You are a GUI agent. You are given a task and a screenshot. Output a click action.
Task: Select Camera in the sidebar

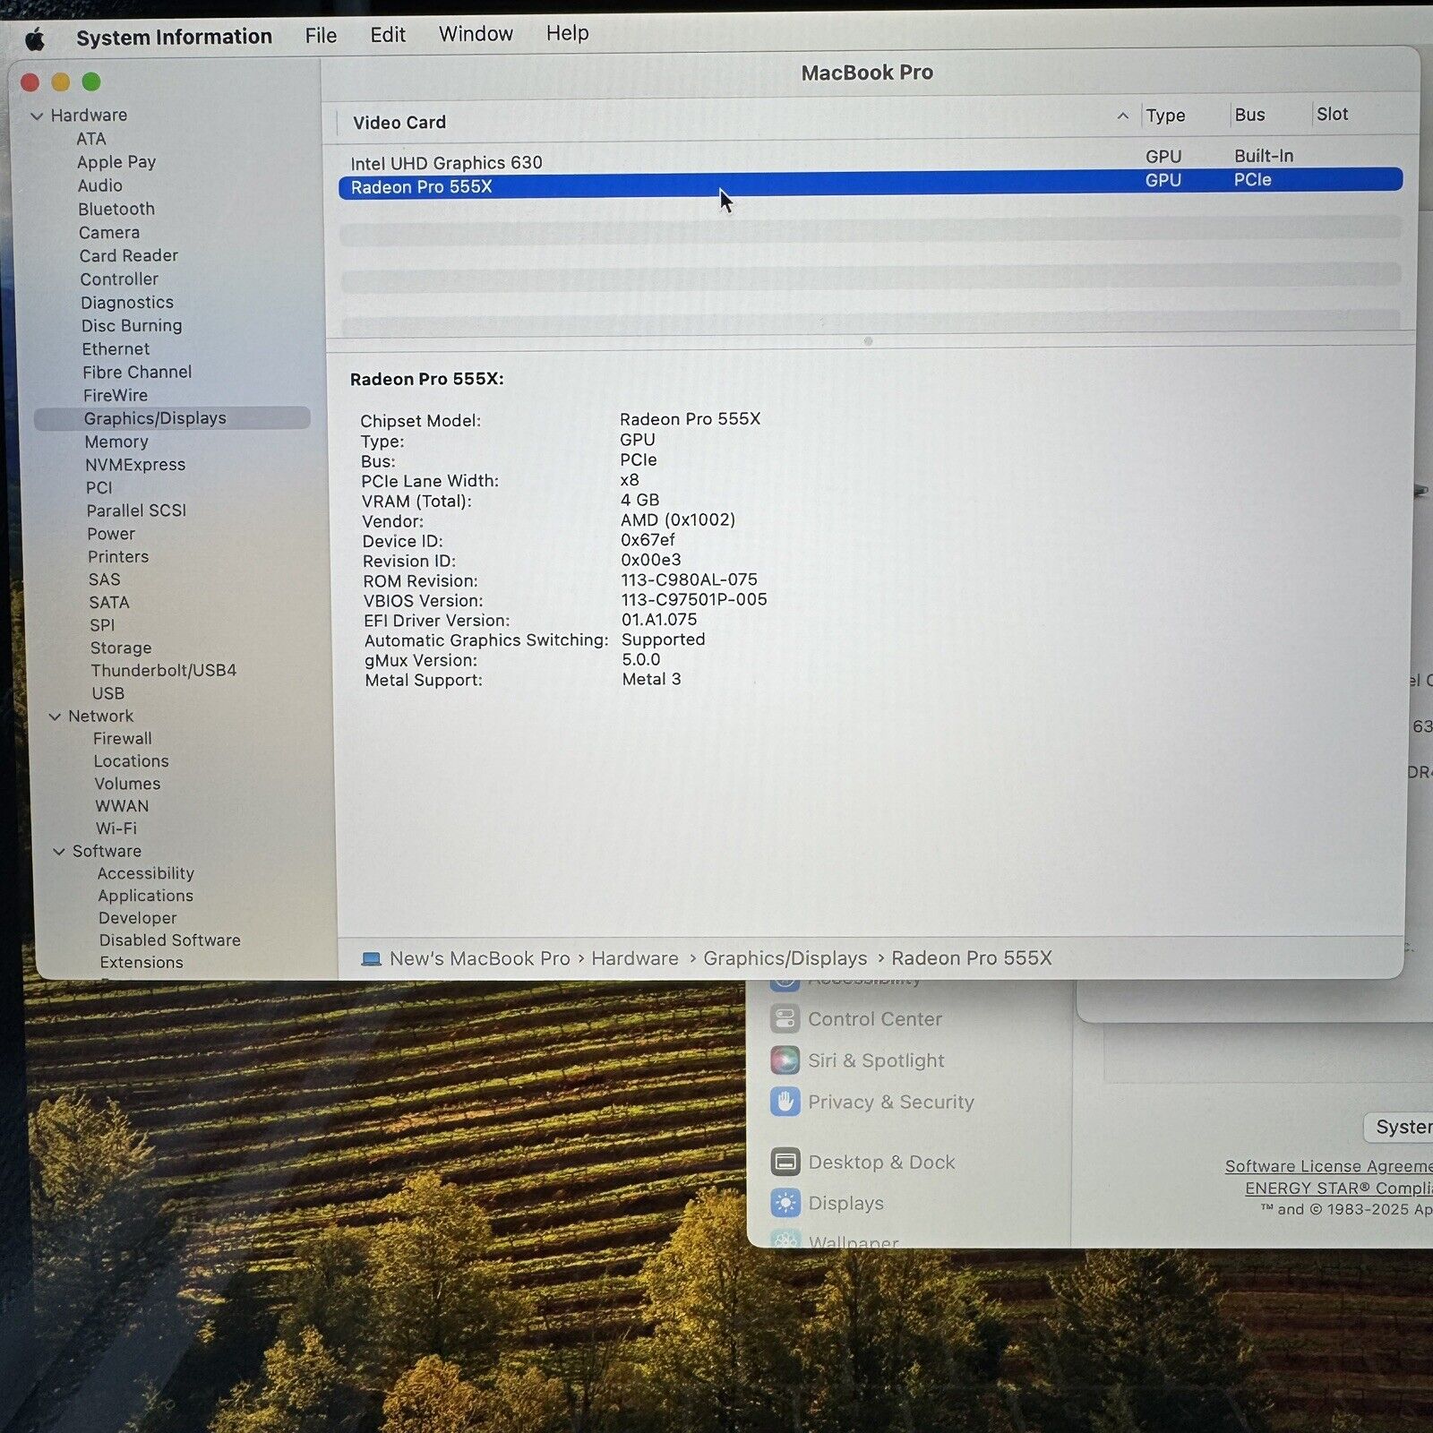click(109, 233)
